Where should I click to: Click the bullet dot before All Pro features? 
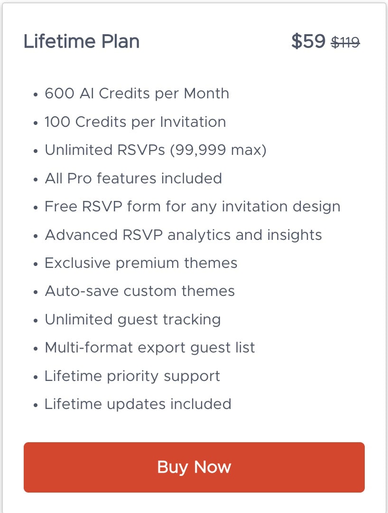pyautogui.click(x=36, y=180)
